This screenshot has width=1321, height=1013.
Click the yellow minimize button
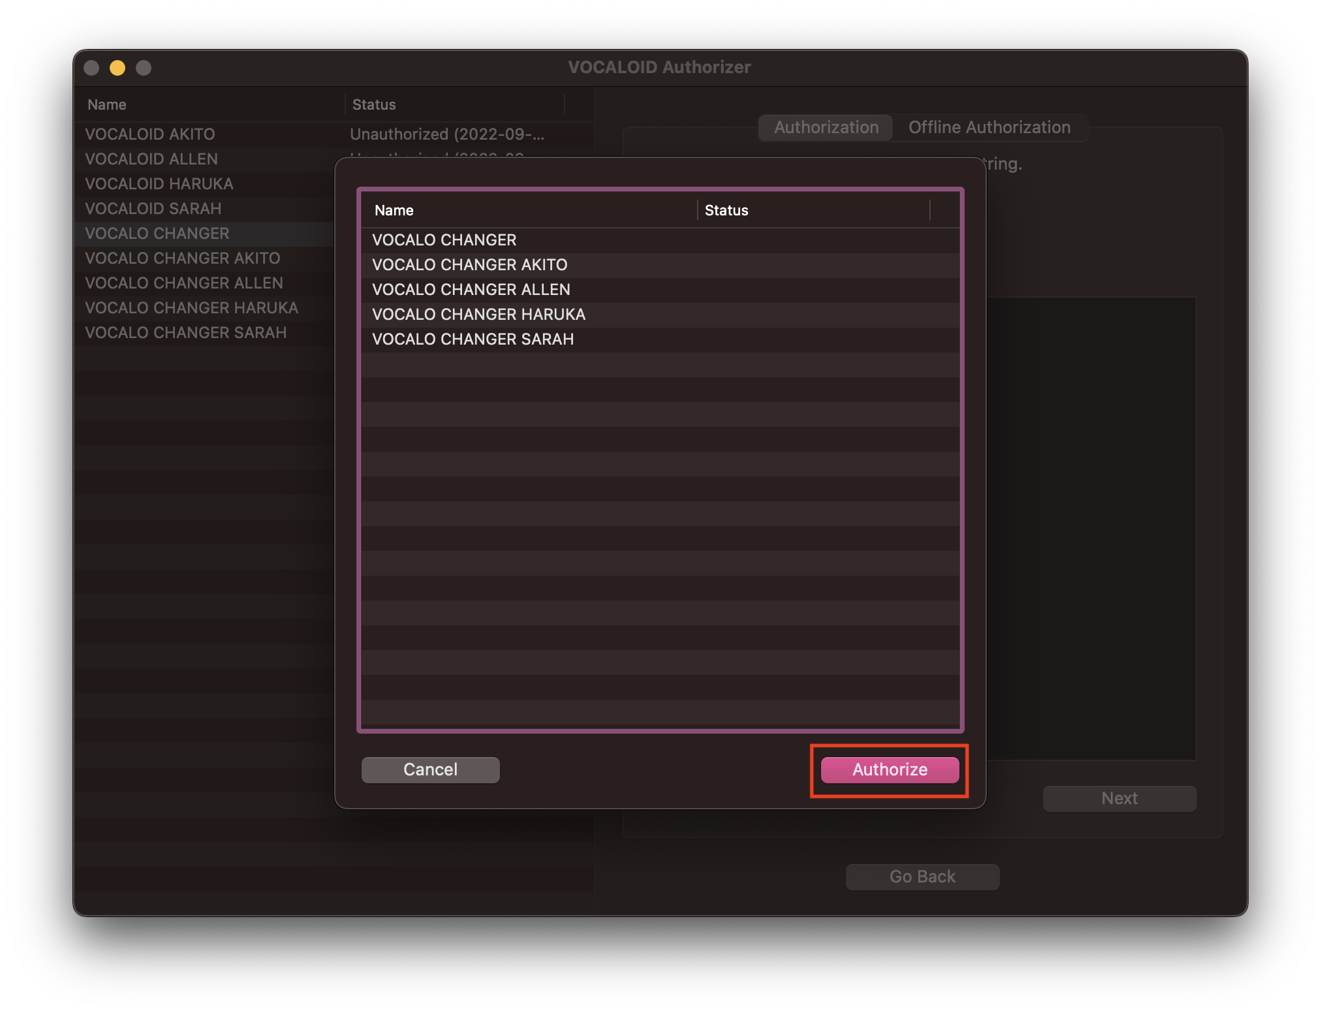(117, 67)
